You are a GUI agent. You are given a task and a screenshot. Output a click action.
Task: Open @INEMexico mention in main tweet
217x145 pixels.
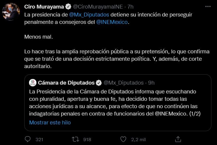[x=113, y=22]
